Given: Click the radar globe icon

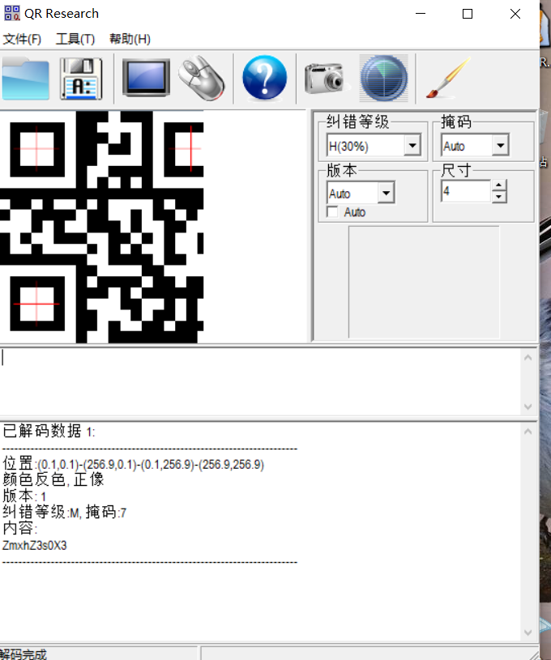Looking at the screenshot, I should [x=383, y=79].
